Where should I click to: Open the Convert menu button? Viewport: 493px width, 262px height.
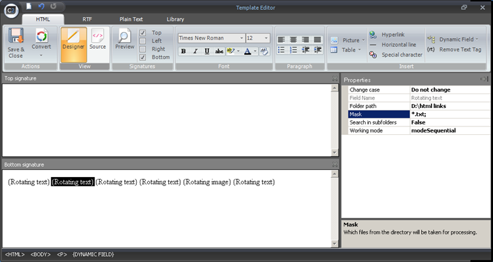click(41, 43)
